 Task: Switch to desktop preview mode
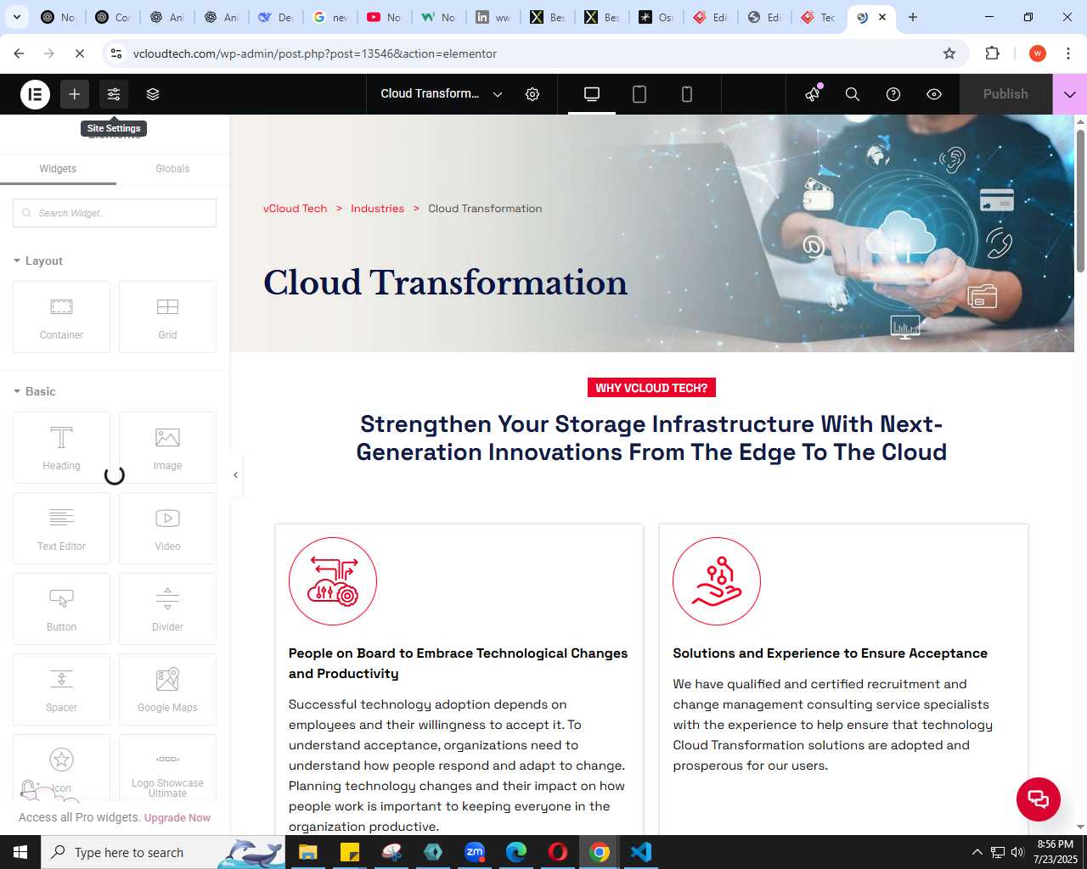[592, 94]
